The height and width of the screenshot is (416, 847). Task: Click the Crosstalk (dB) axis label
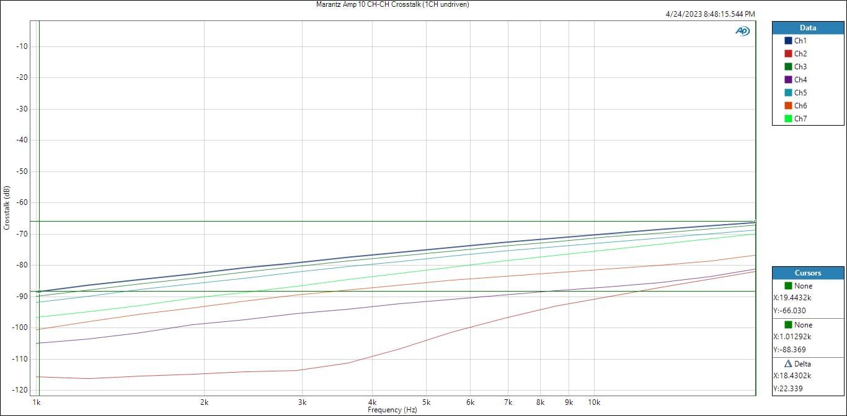(7, 207)
